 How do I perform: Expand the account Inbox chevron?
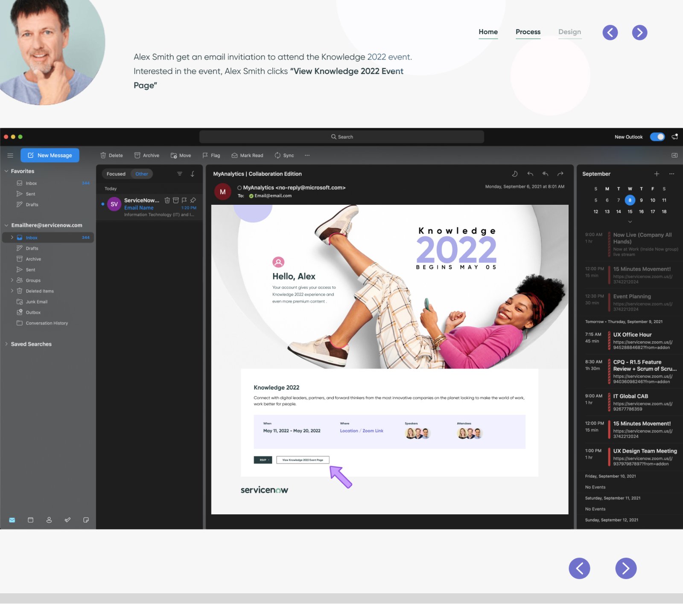pyautogui.click(x=12, y=237)
